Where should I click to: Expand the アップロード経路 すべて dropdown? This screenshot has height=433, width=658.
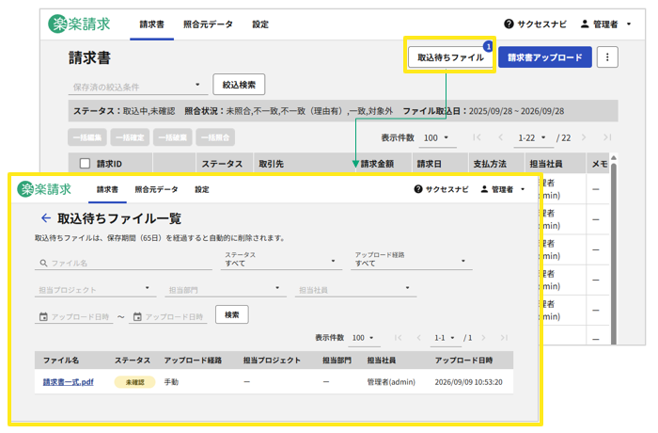coord(463,261)
